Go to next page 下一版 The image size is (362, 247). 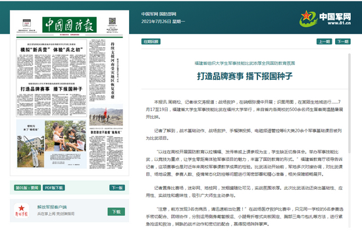(117, 188)
